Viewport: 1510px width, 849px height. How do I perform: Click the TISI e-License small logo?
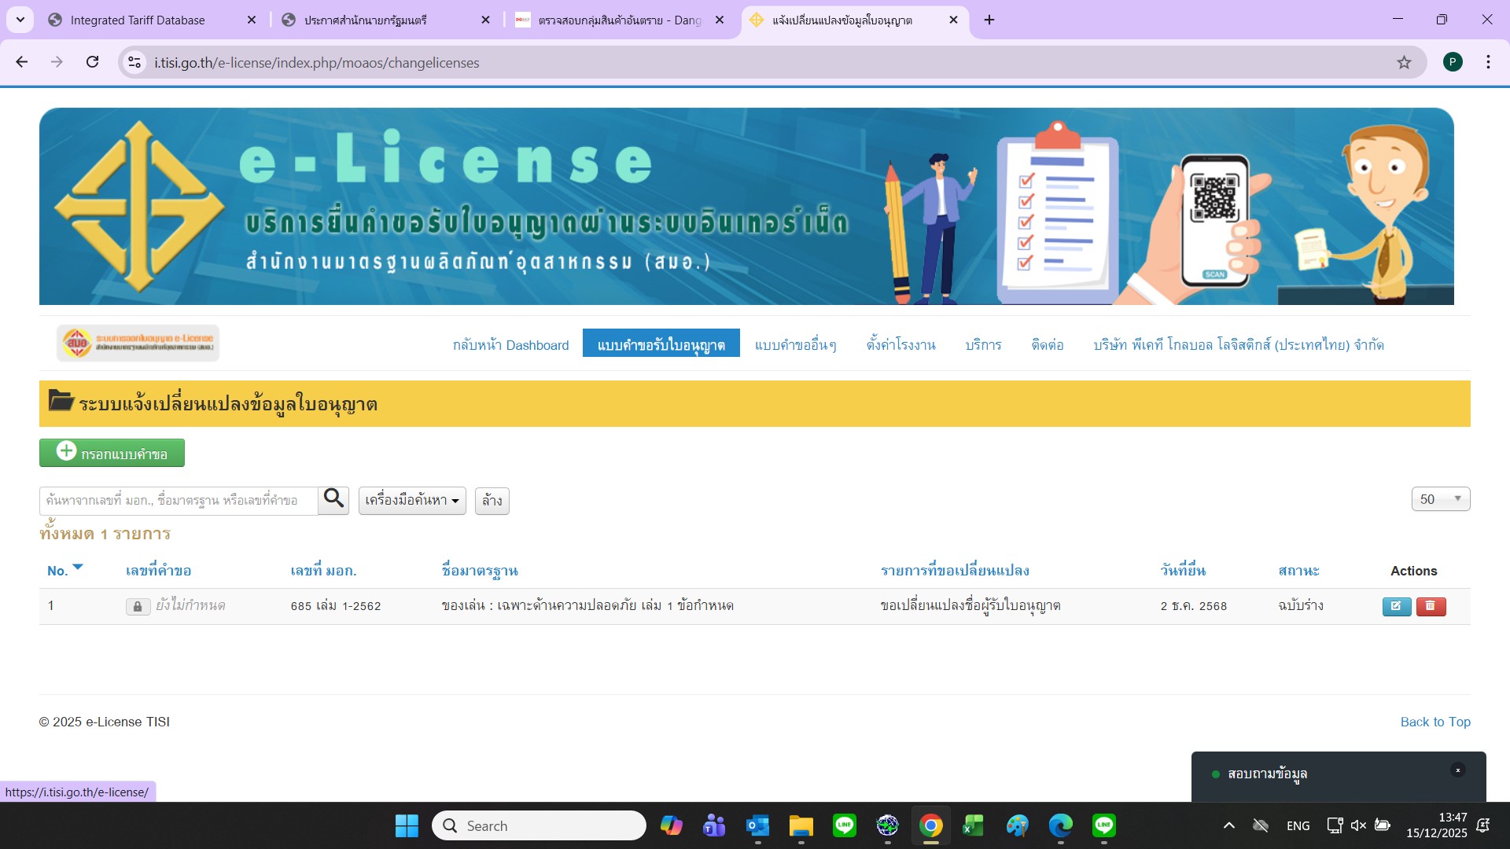pos(138,344)
